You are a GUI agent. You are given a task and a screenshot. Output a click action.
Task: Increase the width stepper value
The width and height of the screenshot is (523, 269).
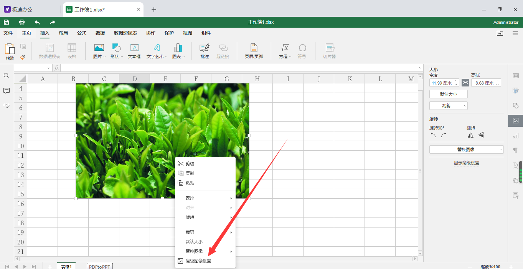[x=455, y=81]
